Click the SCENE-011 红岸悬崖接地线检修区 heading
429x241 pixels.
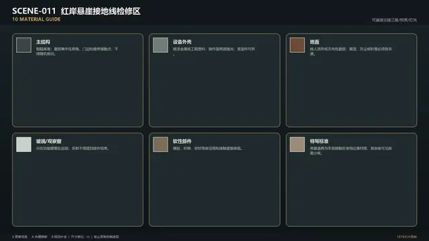[76, 11]
